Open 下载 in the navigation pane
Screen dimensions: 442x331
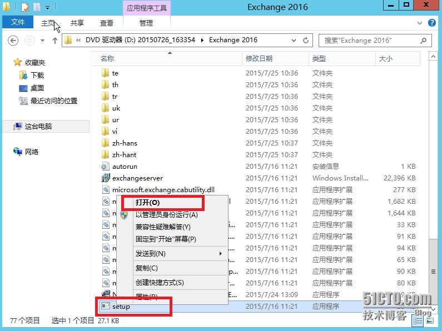pyautogui.click(x=37, y=75)
